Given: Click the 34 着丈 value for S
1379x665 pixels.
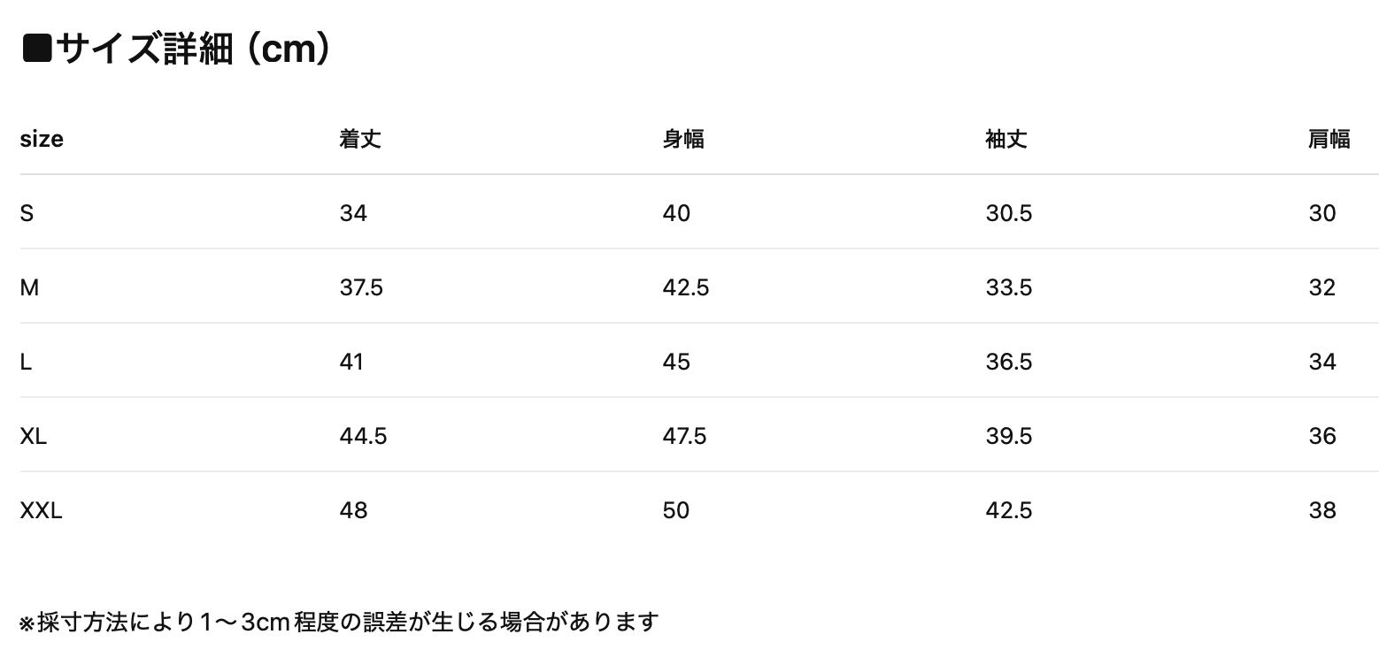Looking at the screenshot, I should (x=353, y=214).
